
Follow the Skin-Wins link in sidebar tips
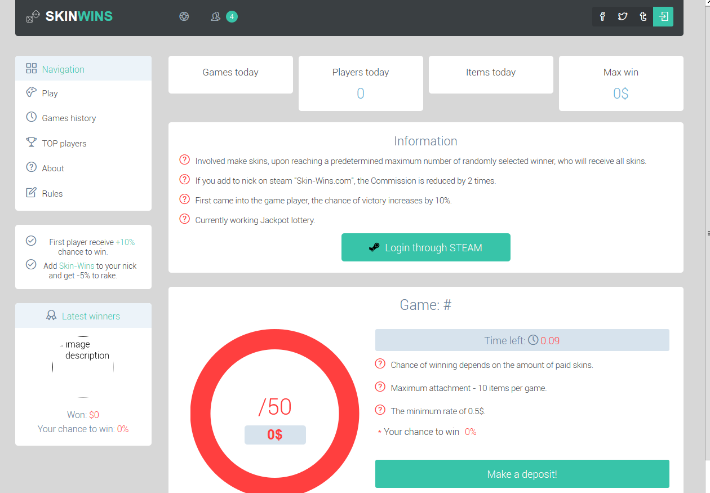[77, 266]
